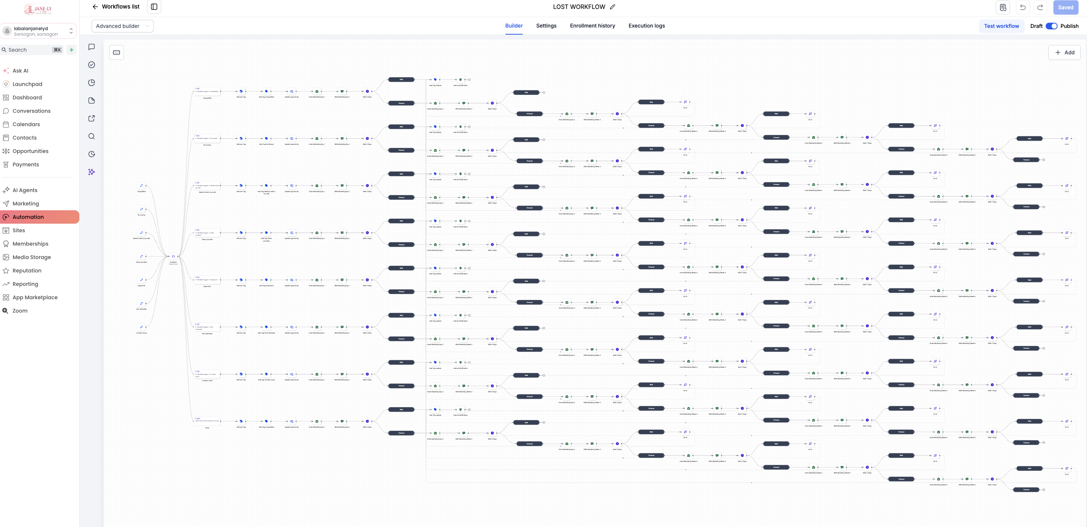Redo the last change
Viewport: 1087px width, 527px height.
point(1040,7)
